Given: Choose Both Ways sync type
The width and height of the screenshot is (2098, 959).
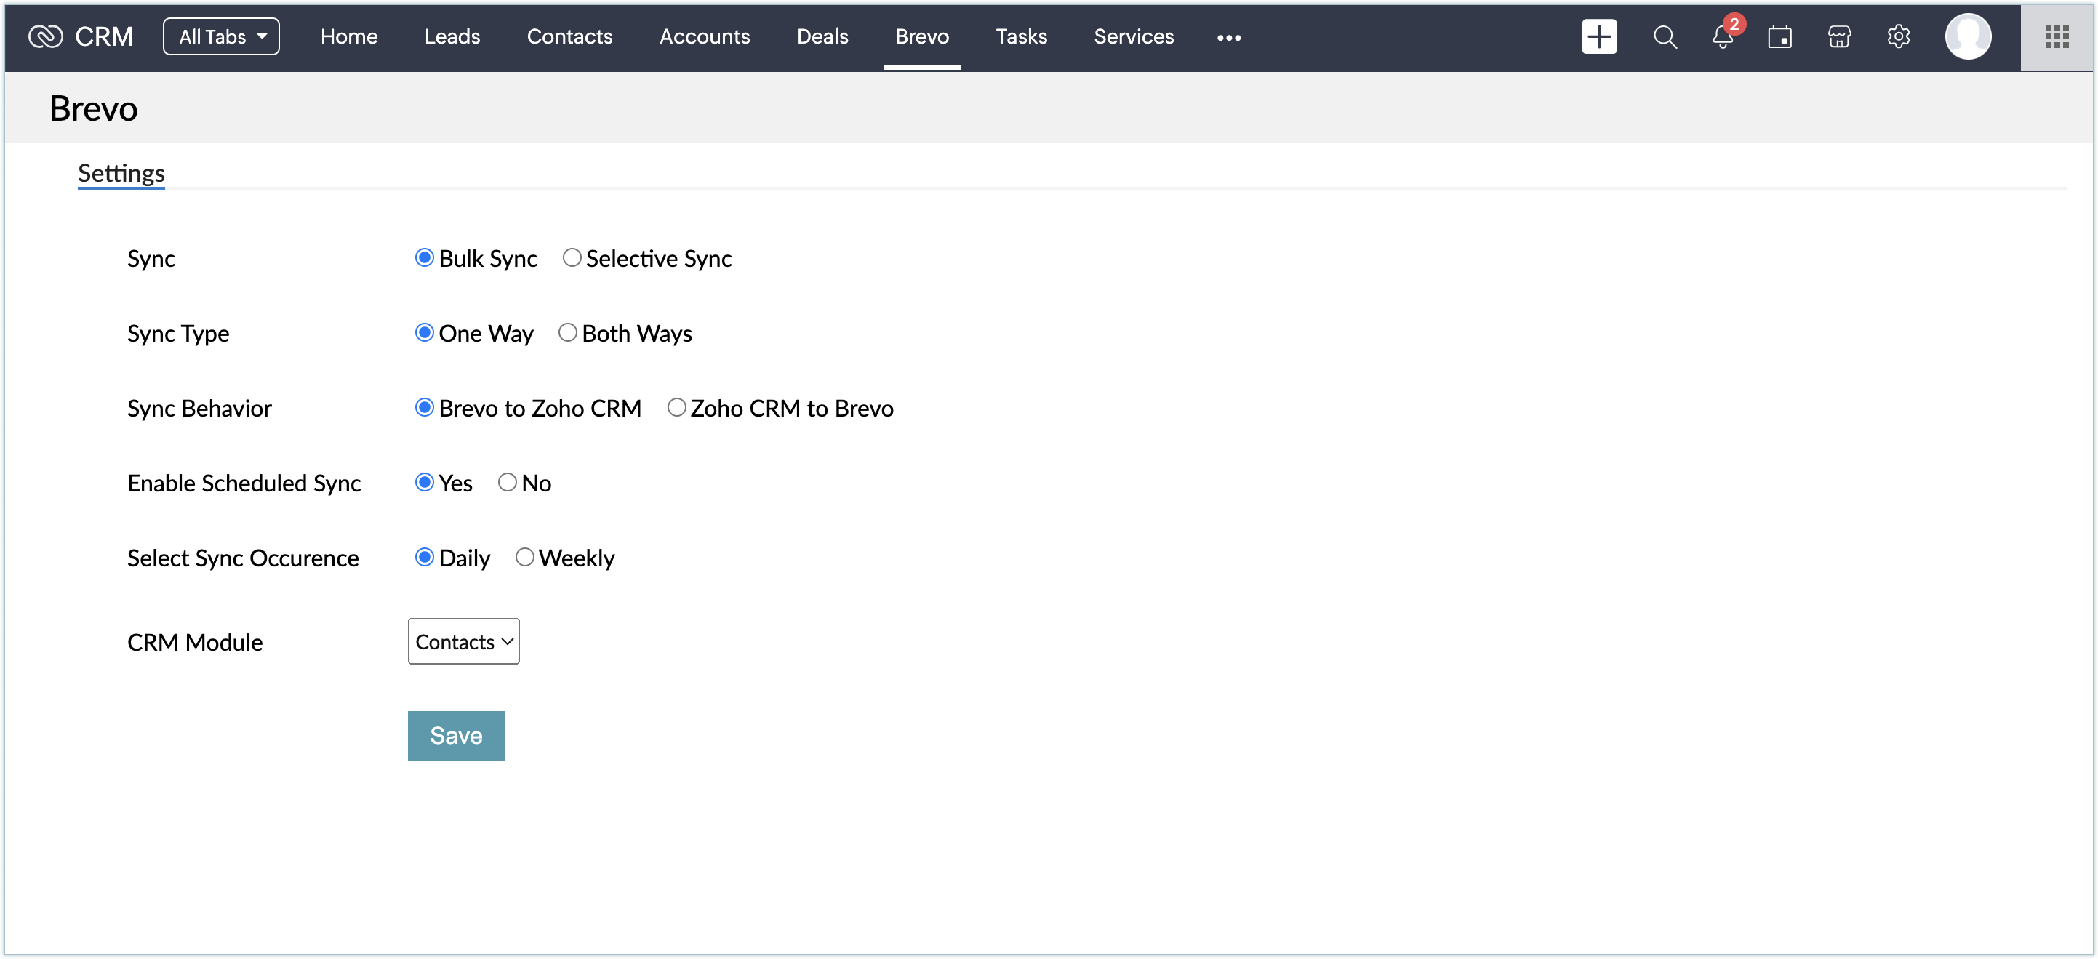Looking at the screenshot, I should 568,333.
